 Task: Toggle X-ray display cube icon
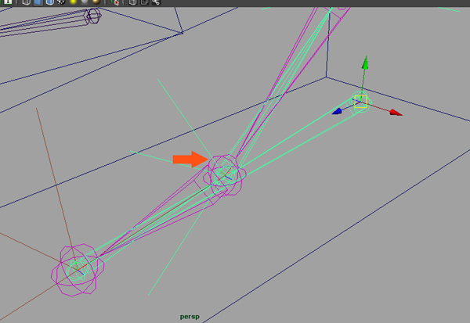point(133,2)
